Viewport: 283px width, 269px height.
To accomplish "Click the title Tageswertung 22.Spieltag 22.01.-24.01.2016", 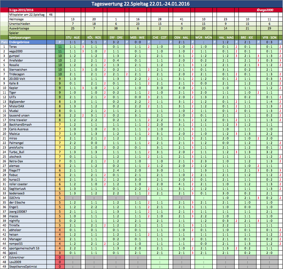I will 140,4.
